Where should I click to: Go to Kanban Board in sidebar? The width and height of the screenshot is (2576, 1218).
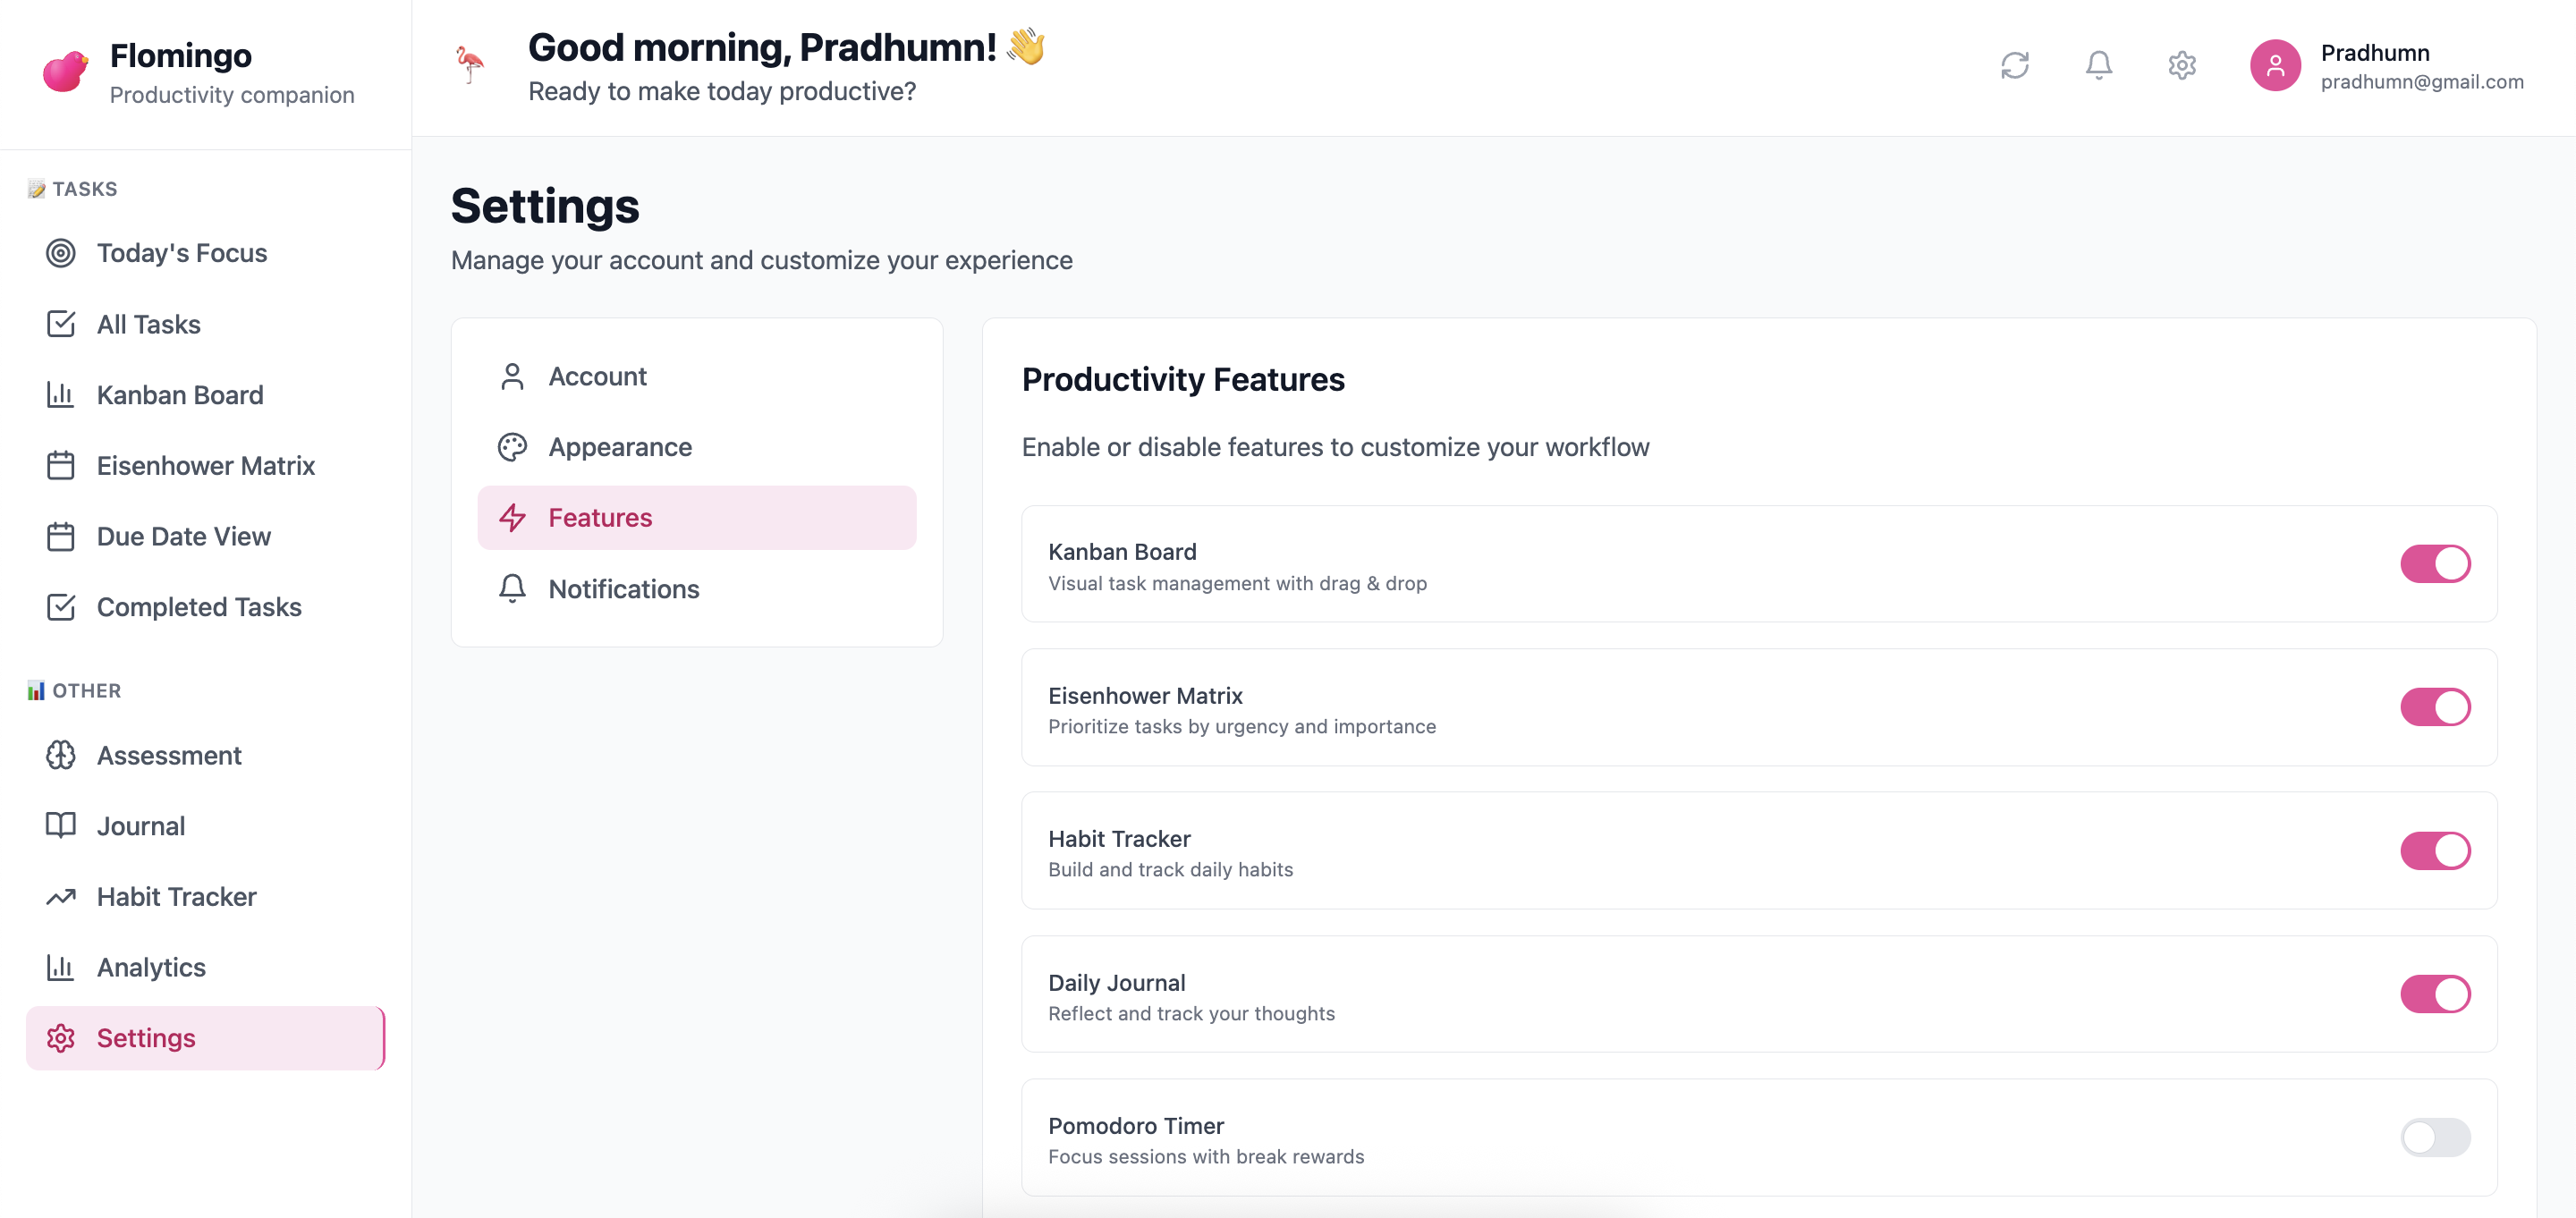click(180, 395)
